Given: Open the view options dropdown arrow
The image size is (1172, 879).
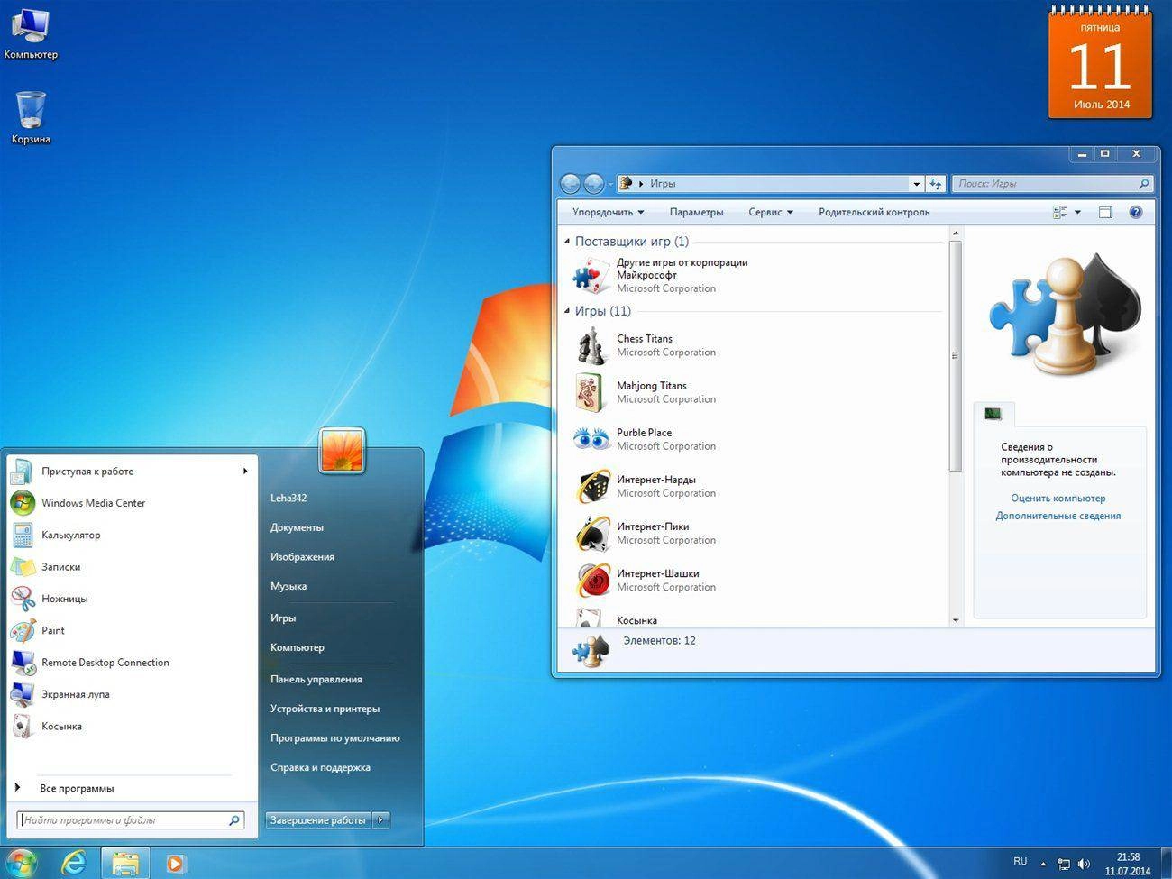Looking at the screenshot, I should point(1077,212).
